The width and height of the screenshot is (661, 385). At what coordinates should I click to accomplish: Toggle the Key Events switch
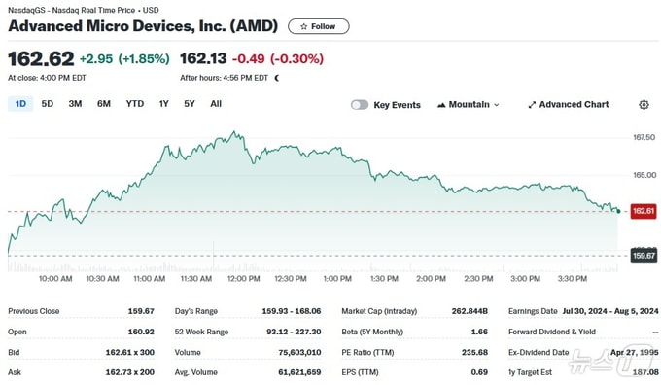359,105
